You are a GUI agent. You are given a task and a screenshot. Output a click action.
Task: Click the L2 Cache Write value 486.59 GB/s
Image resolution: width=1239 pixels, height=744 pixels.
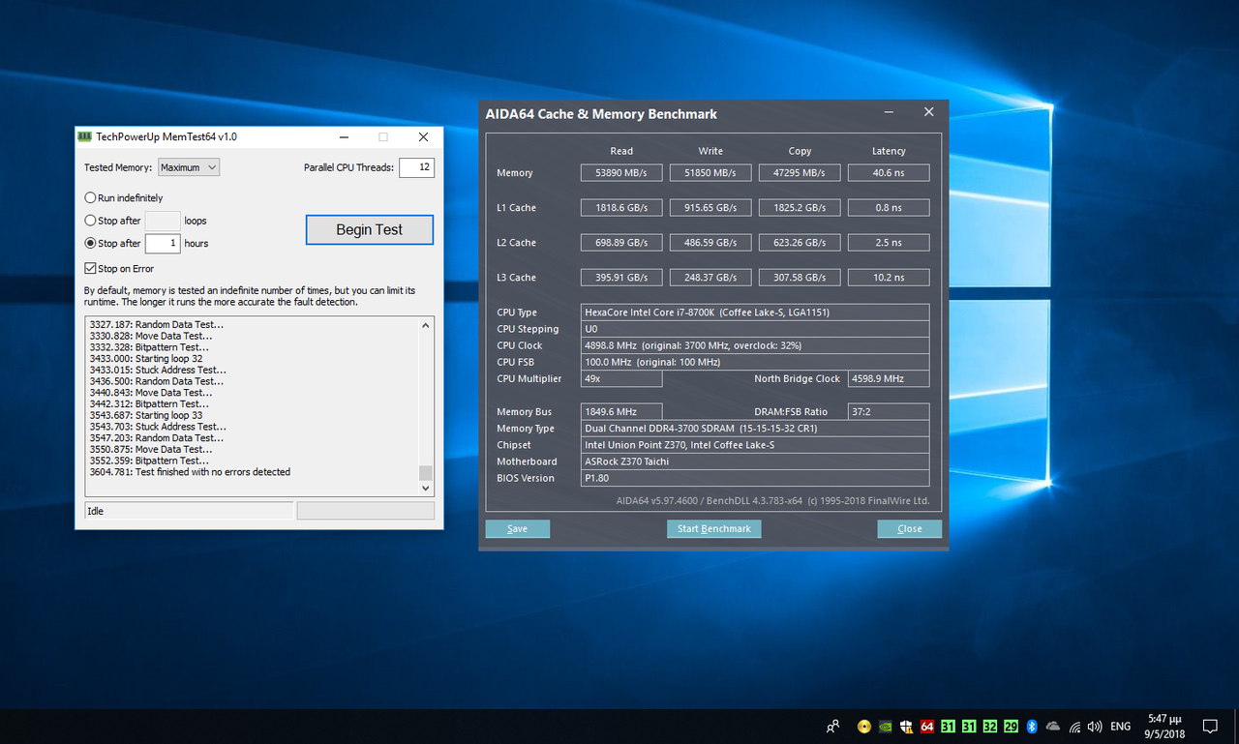pyautogui.click(x=710, y=243)
